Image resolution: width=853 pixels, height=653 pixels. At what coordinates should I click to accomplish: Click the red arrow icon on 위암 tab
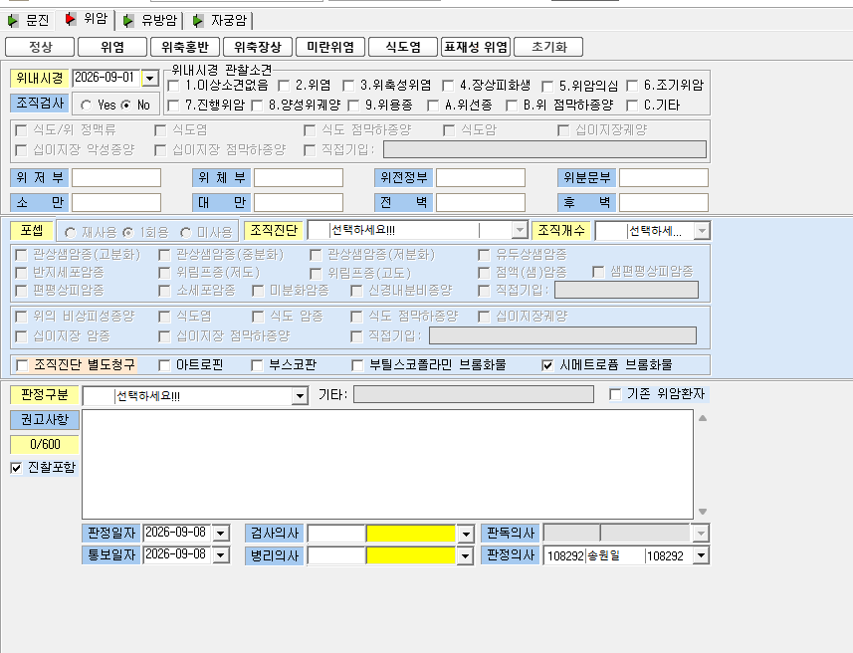(70, 20)
